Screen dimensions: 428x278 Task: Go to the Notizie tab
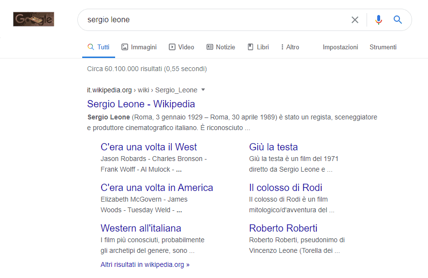coord(221,47)
